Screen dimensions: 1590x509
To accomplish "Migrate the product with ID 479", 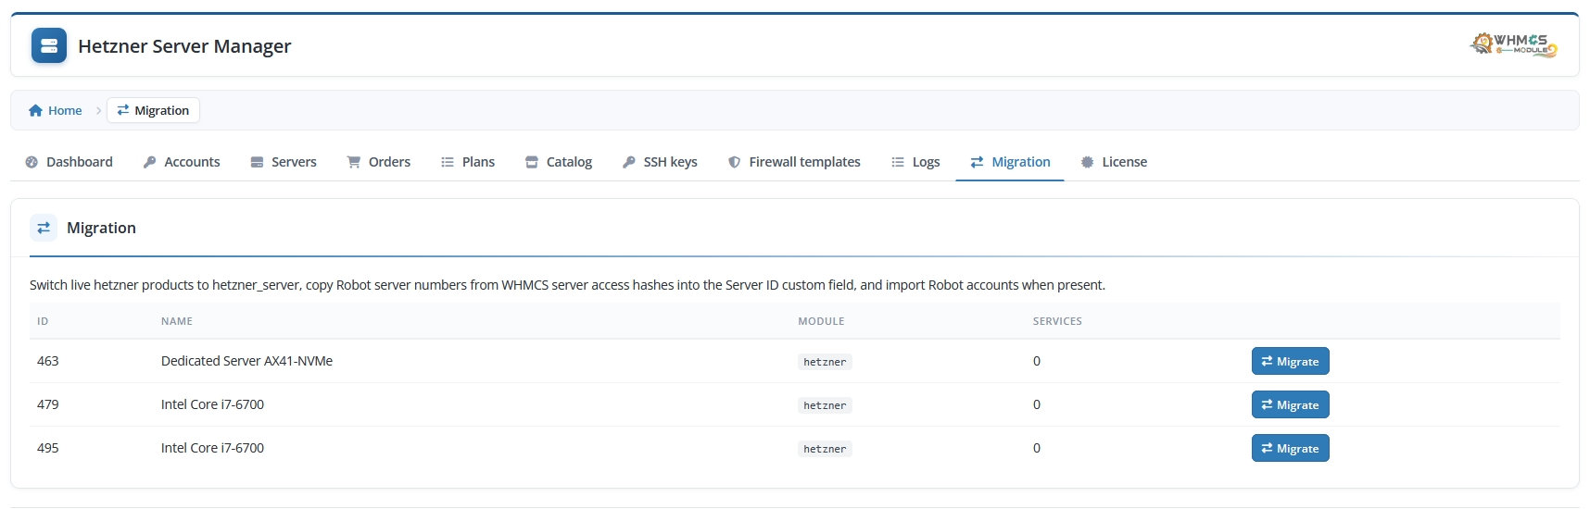I will click(x=1290, y=404).
